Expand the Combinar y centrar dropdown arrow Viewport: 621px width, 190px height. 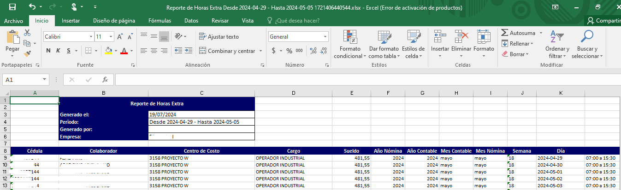tap(260, 51)
